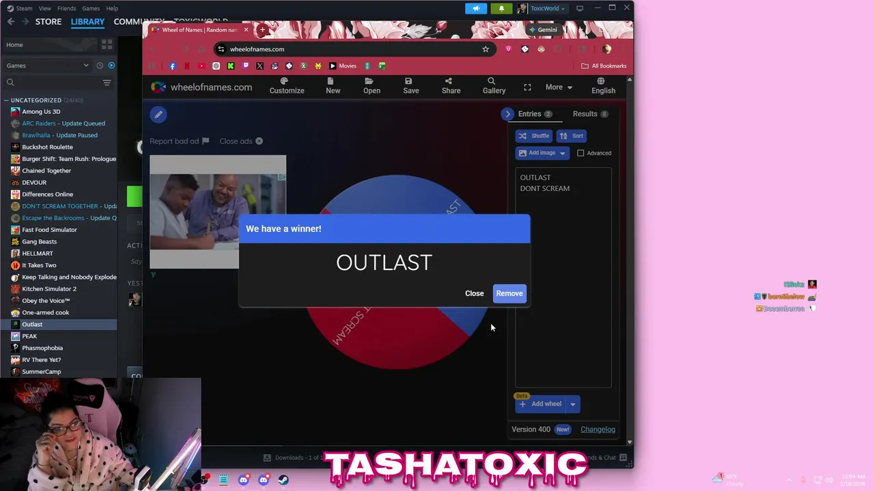
Task: Switch to the Entries tab
Action: [x=535, y=114]
